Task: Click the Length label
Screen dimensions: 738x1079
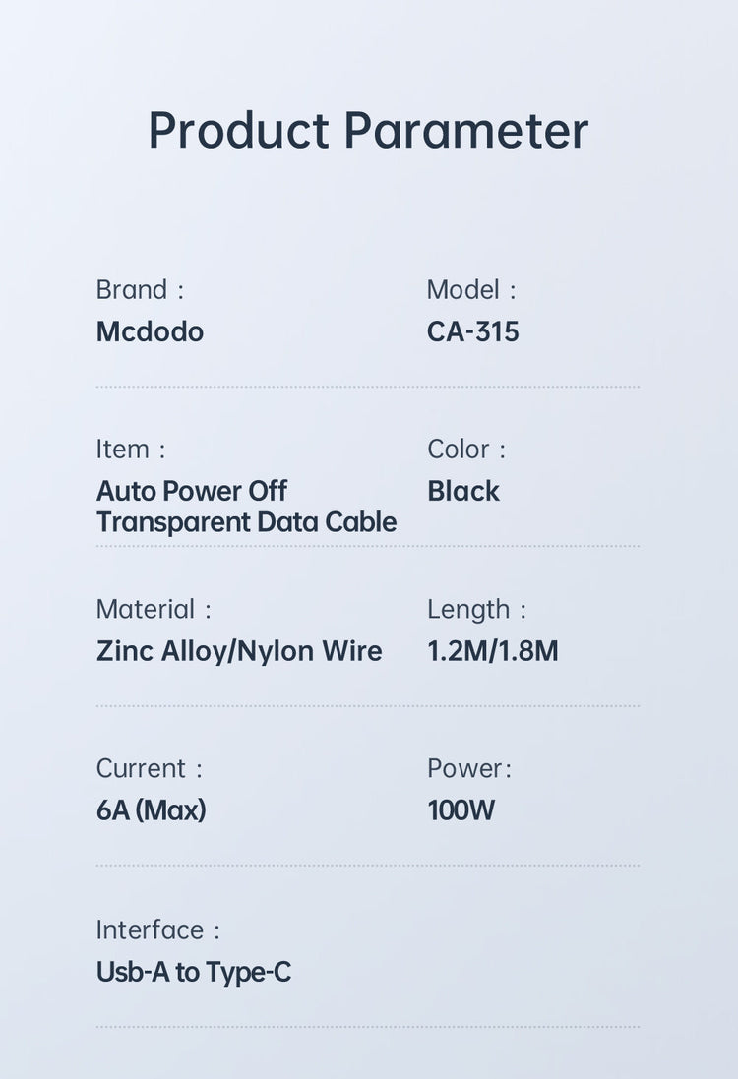Action: pyautogui.click(x=468, y=609)
